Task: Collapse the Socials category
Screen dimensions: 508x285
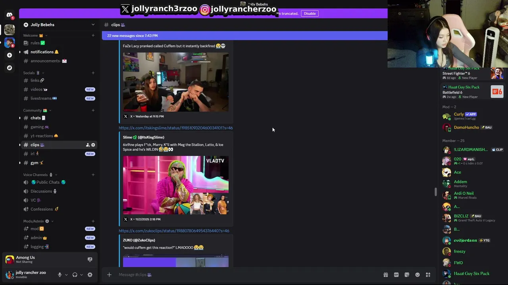Action: click(33, 73)
